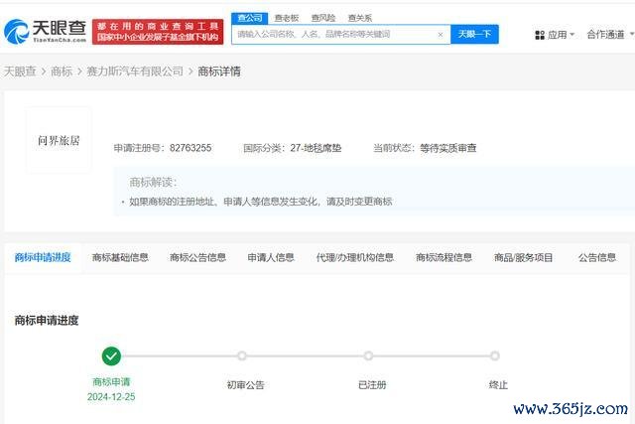
Task: Click the 终止 progress step circle
Action: pos(494,355)
